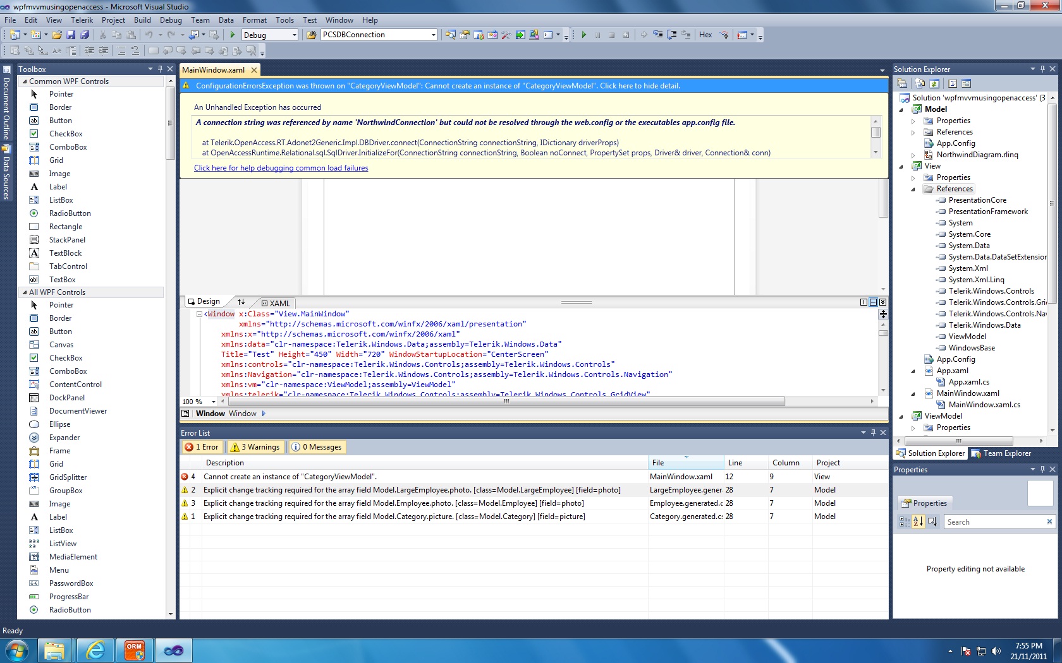Swap design and XAML panes
1062x663 pixels.
coord(241,302)
